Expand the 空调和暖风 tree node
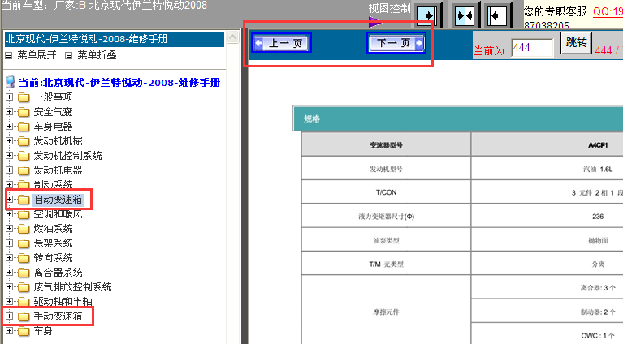Viewport: 623px width, 344px height. click(9, 214)
